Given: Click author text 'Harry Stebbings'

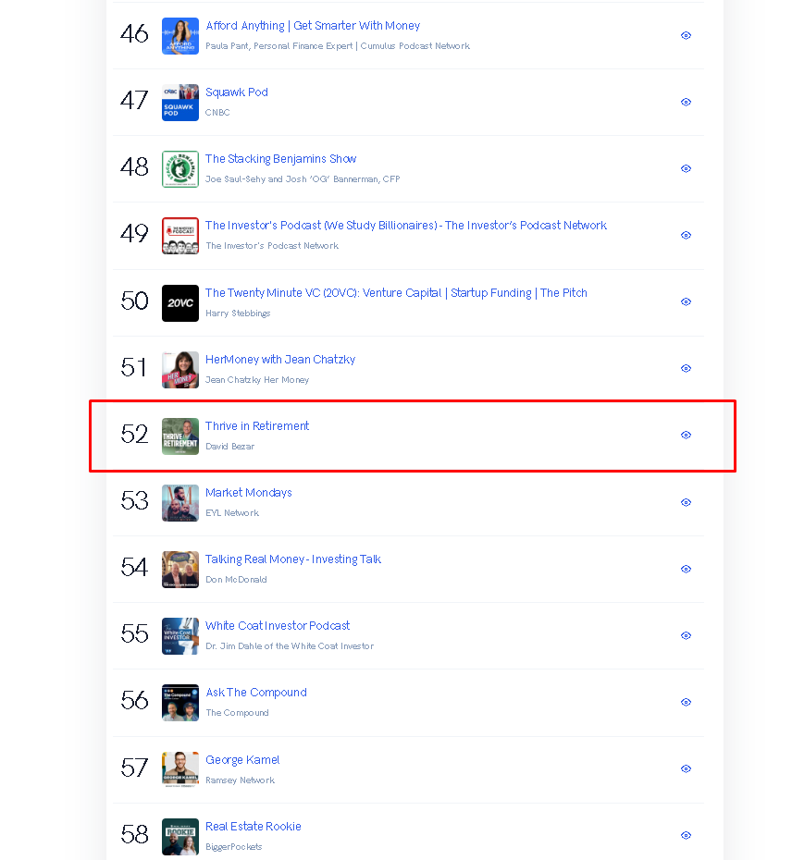Looking at the screenshot, I should (x=238, y=313).
